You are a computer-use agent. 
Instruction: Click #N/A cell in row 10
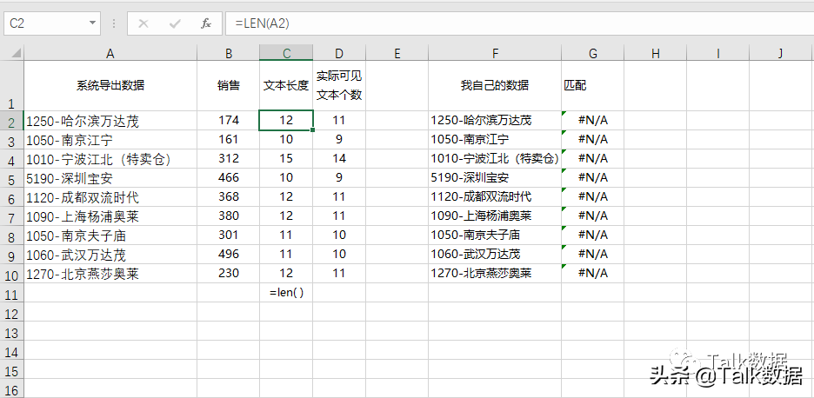point(593,274)
